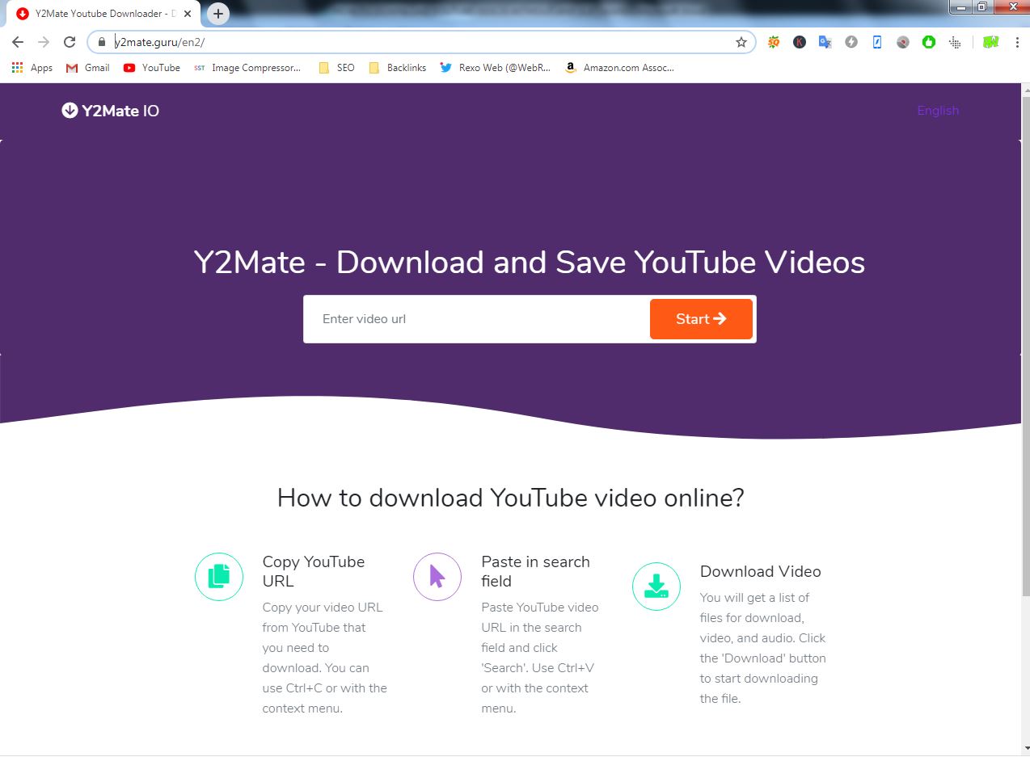Image resolution: width=1030 pixels, height=757 pixels.
Task: Click the Y2Mate Download and Save heading
Action: (x=530, y=263)
